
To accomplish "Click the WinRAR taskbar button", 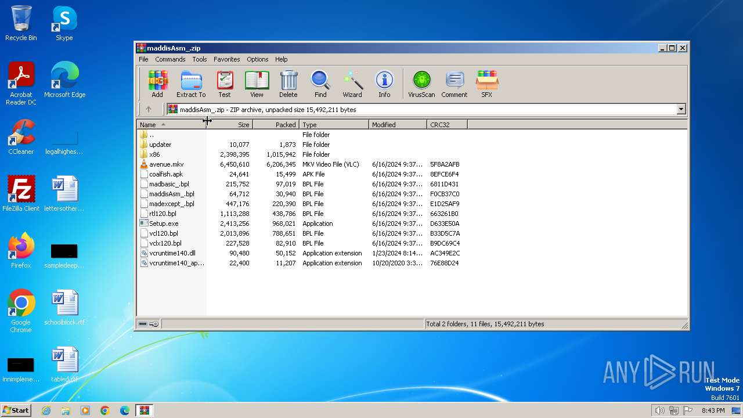I will pyautogui.click(x=145, y=410).
